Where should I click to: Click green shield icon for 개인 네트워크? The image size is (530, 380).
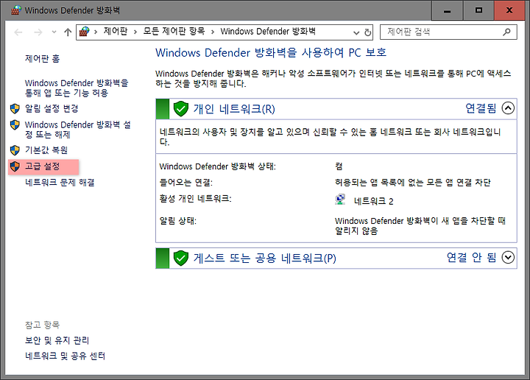coord(181,109)
